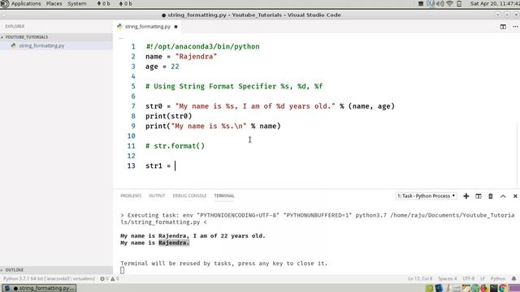520x292 pixels.
Task: Select the TERMINAL tab
Action: coord(224,195)
